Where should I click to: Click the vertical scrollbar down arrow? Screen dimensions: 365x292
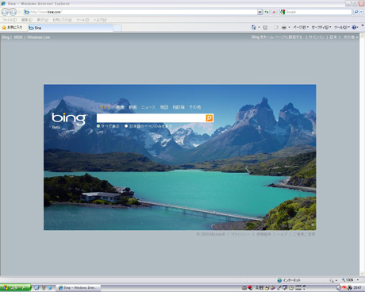click(x=362, y=274)
